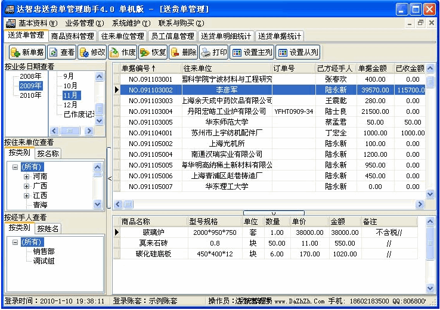This screenshot has width=440, height=310.
Task: Open the 业务管理 menu
Action: 85,23
